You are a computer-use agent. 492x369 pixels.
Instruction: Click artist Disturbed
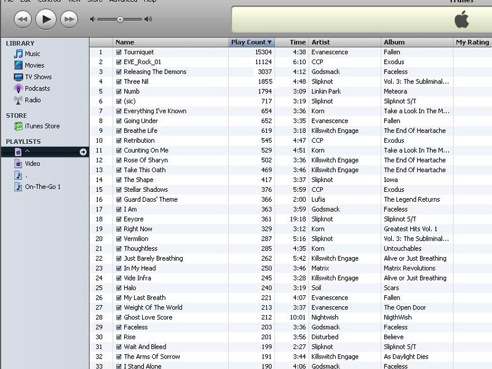(x=325, y=337)
